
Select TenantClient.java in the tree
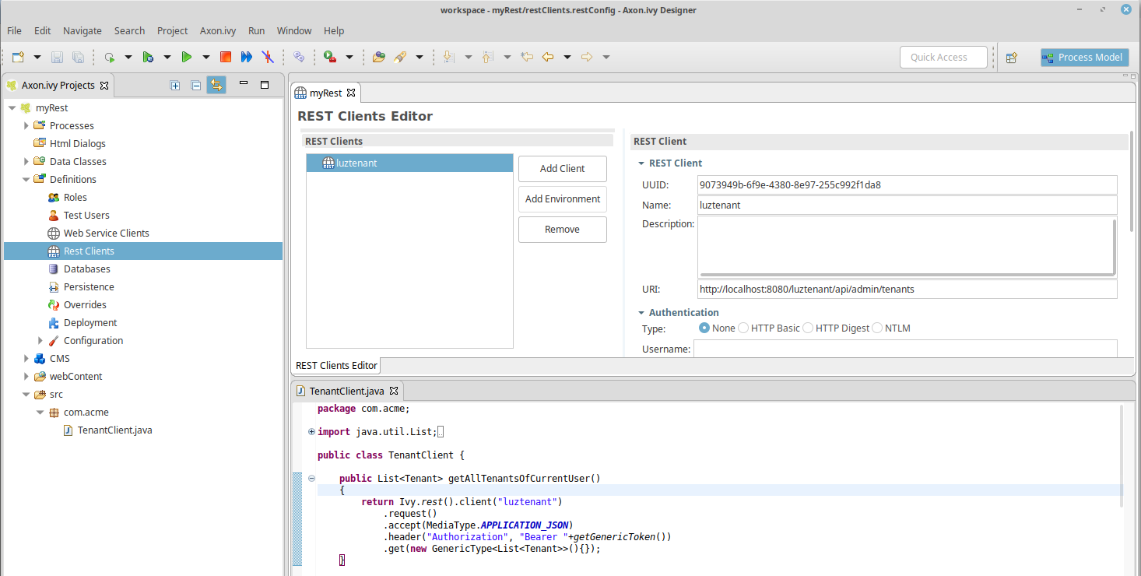pyautogui.click(x=115, y=430)
